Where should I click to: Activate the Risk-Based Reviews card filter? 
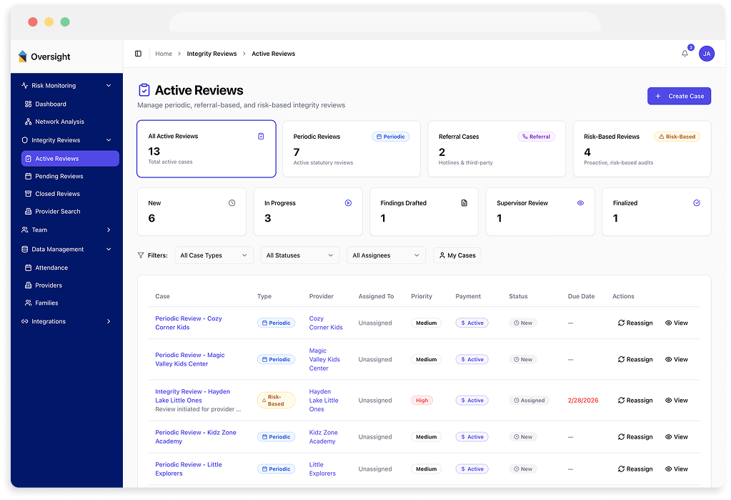pos(642,148)
